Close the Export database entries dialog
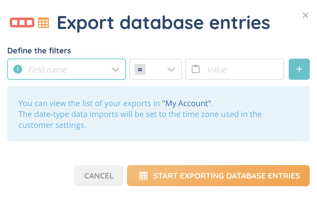The width and height of the screenshot is (317, 199). [305, 15]
